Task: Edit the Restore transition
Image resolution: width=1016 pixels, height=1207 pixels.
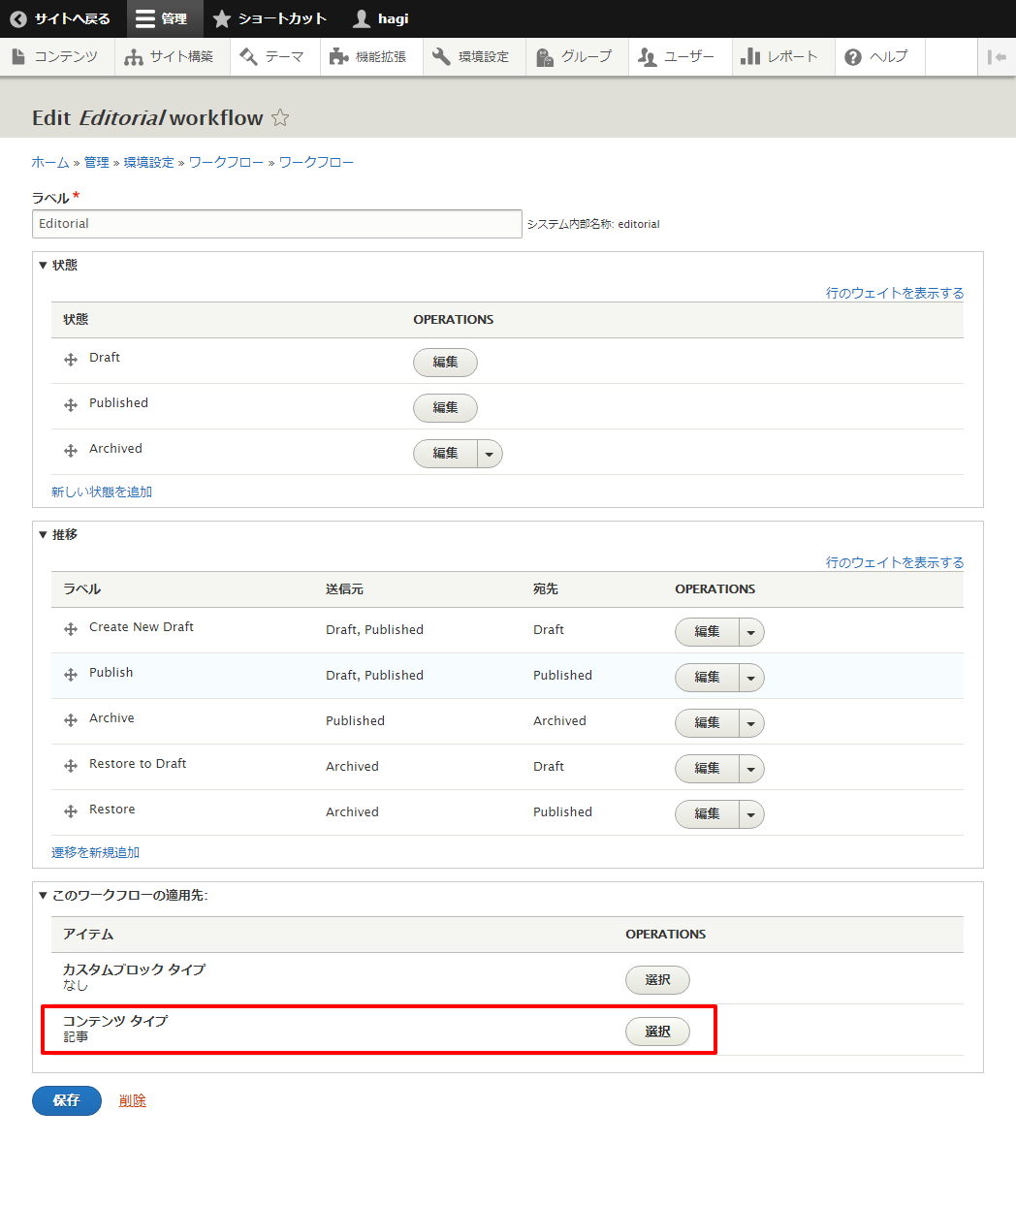Action: coord(707,814)
